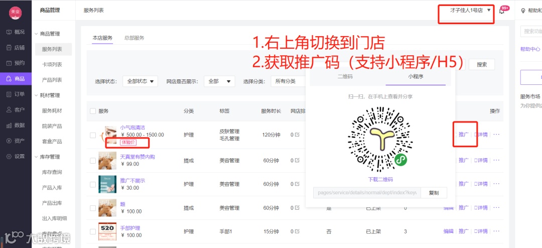The image size is (542, 248).
Task: Edit shop ranking icon for 小气泡清洁 row
Action: [x=297, y=135]
